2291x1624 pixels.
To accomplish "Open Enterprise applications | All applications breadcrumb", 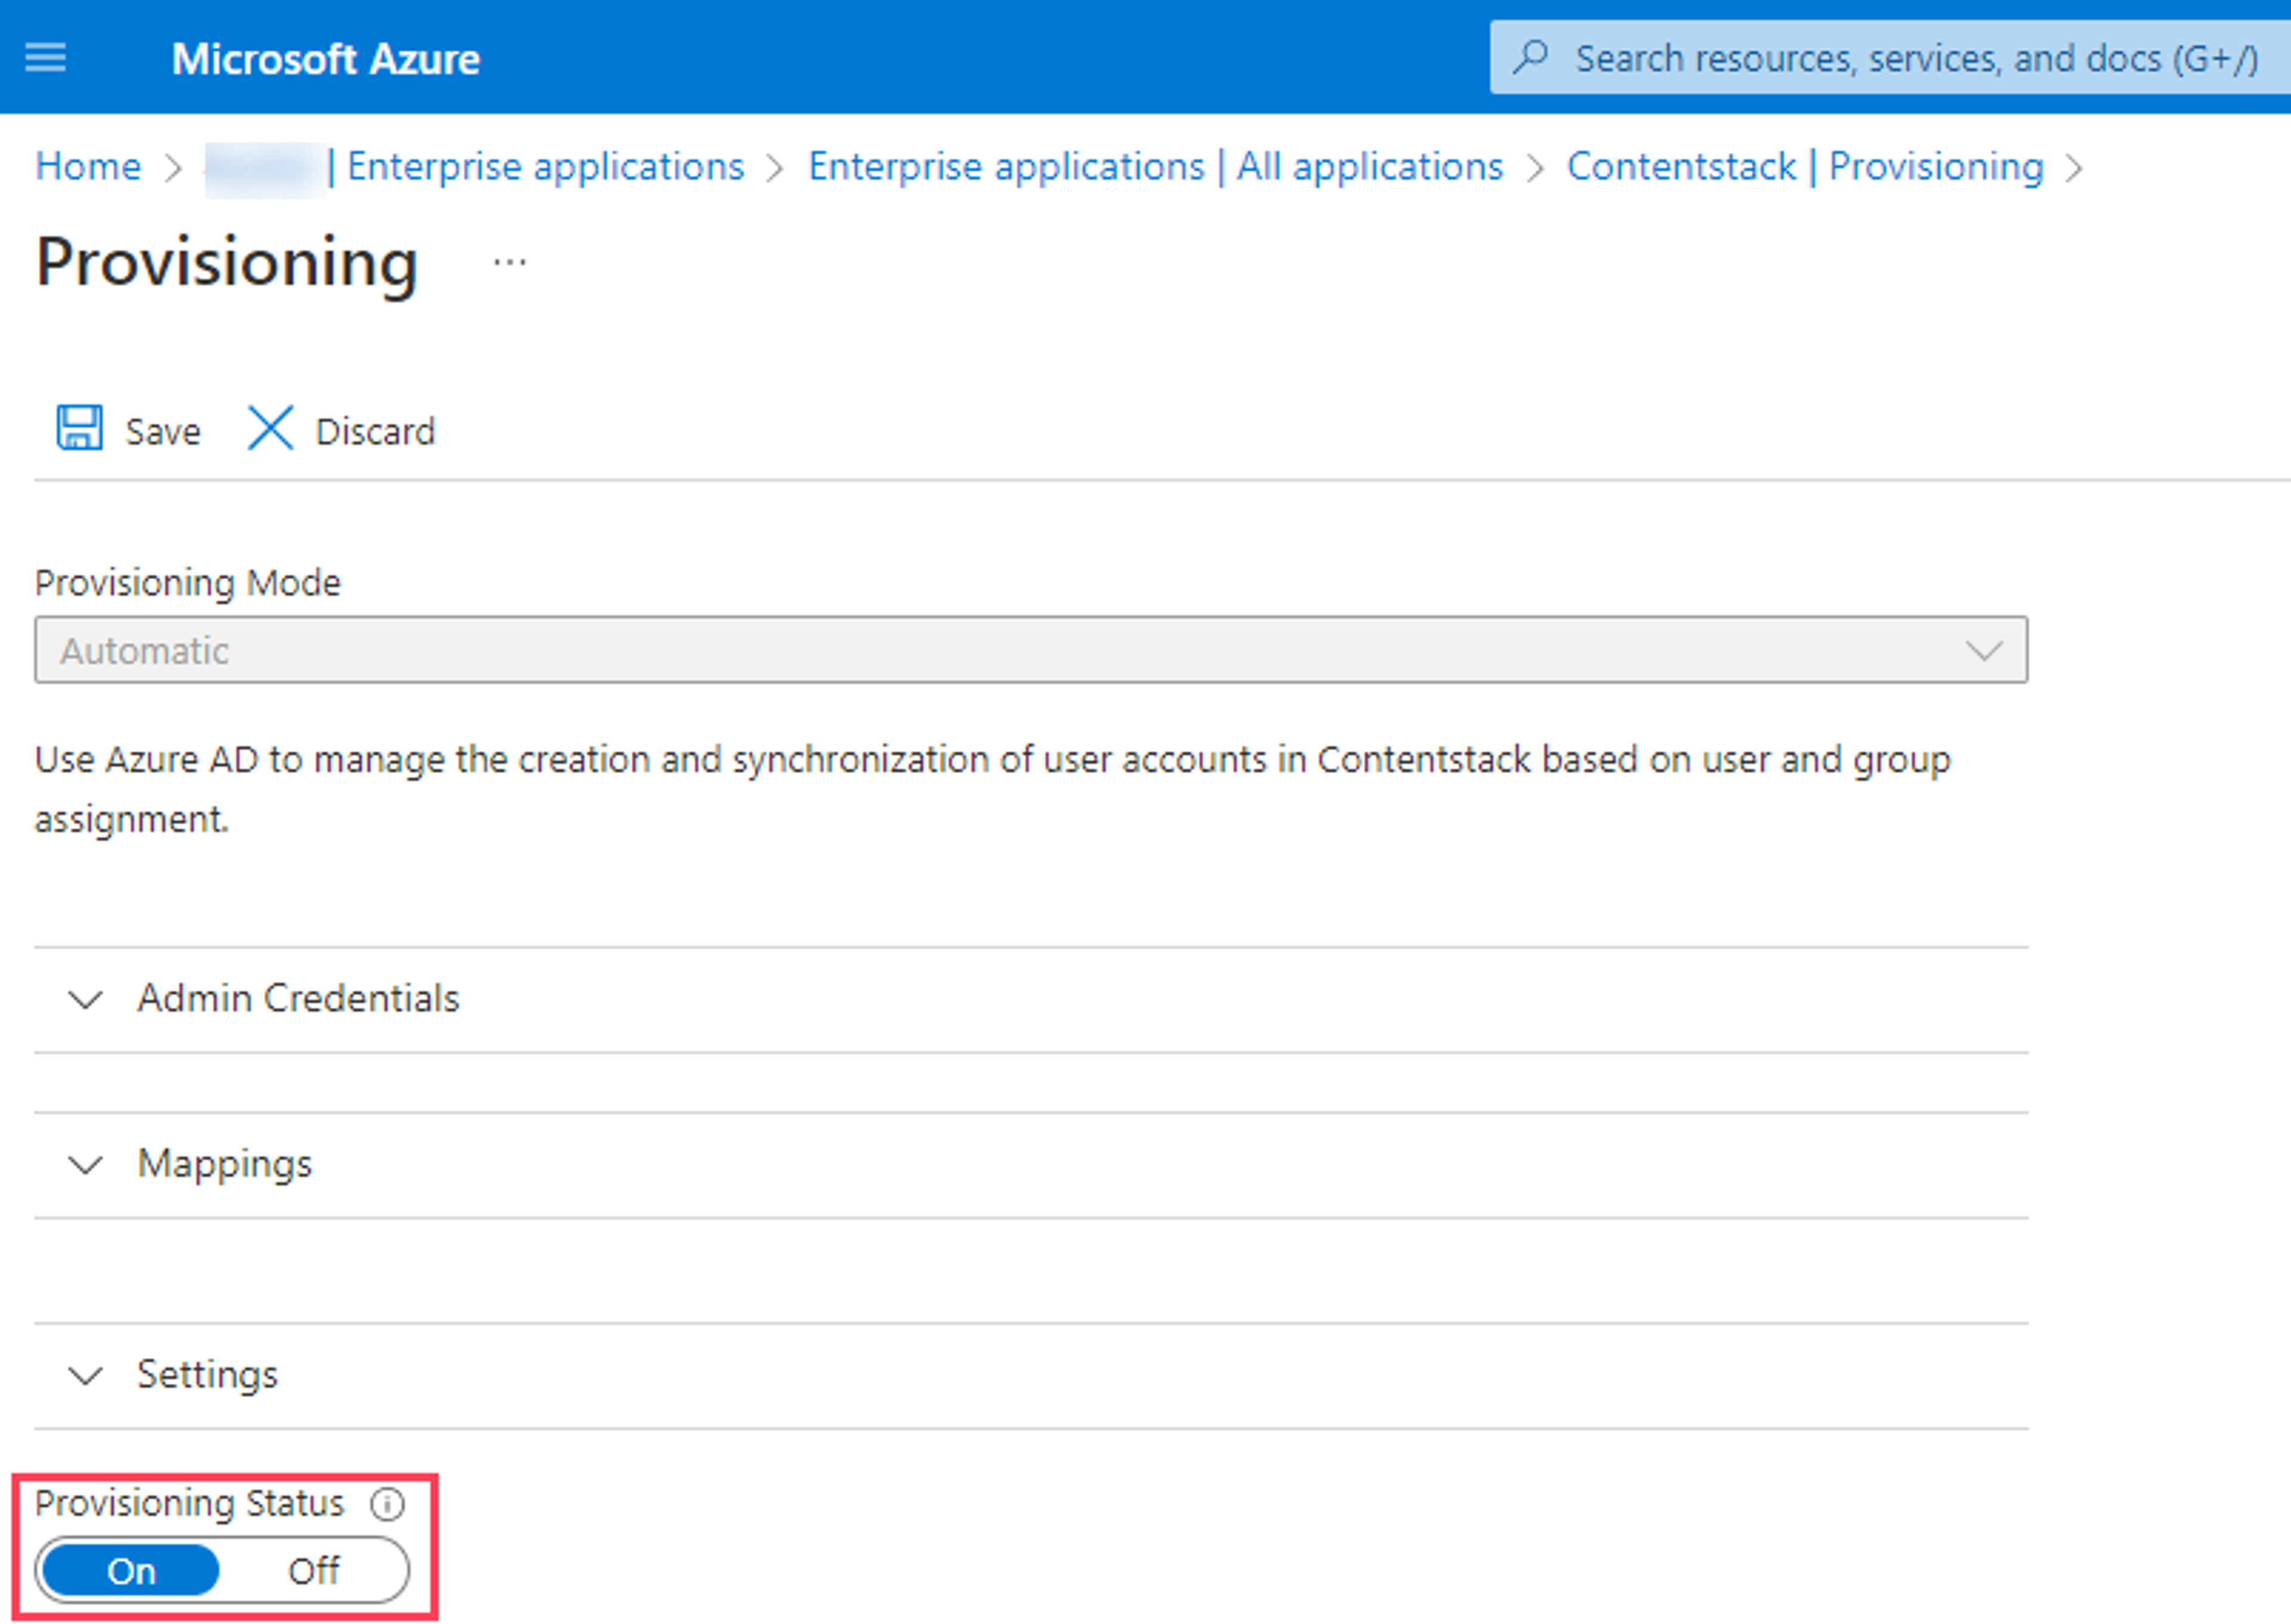I will coord(1156,166).
